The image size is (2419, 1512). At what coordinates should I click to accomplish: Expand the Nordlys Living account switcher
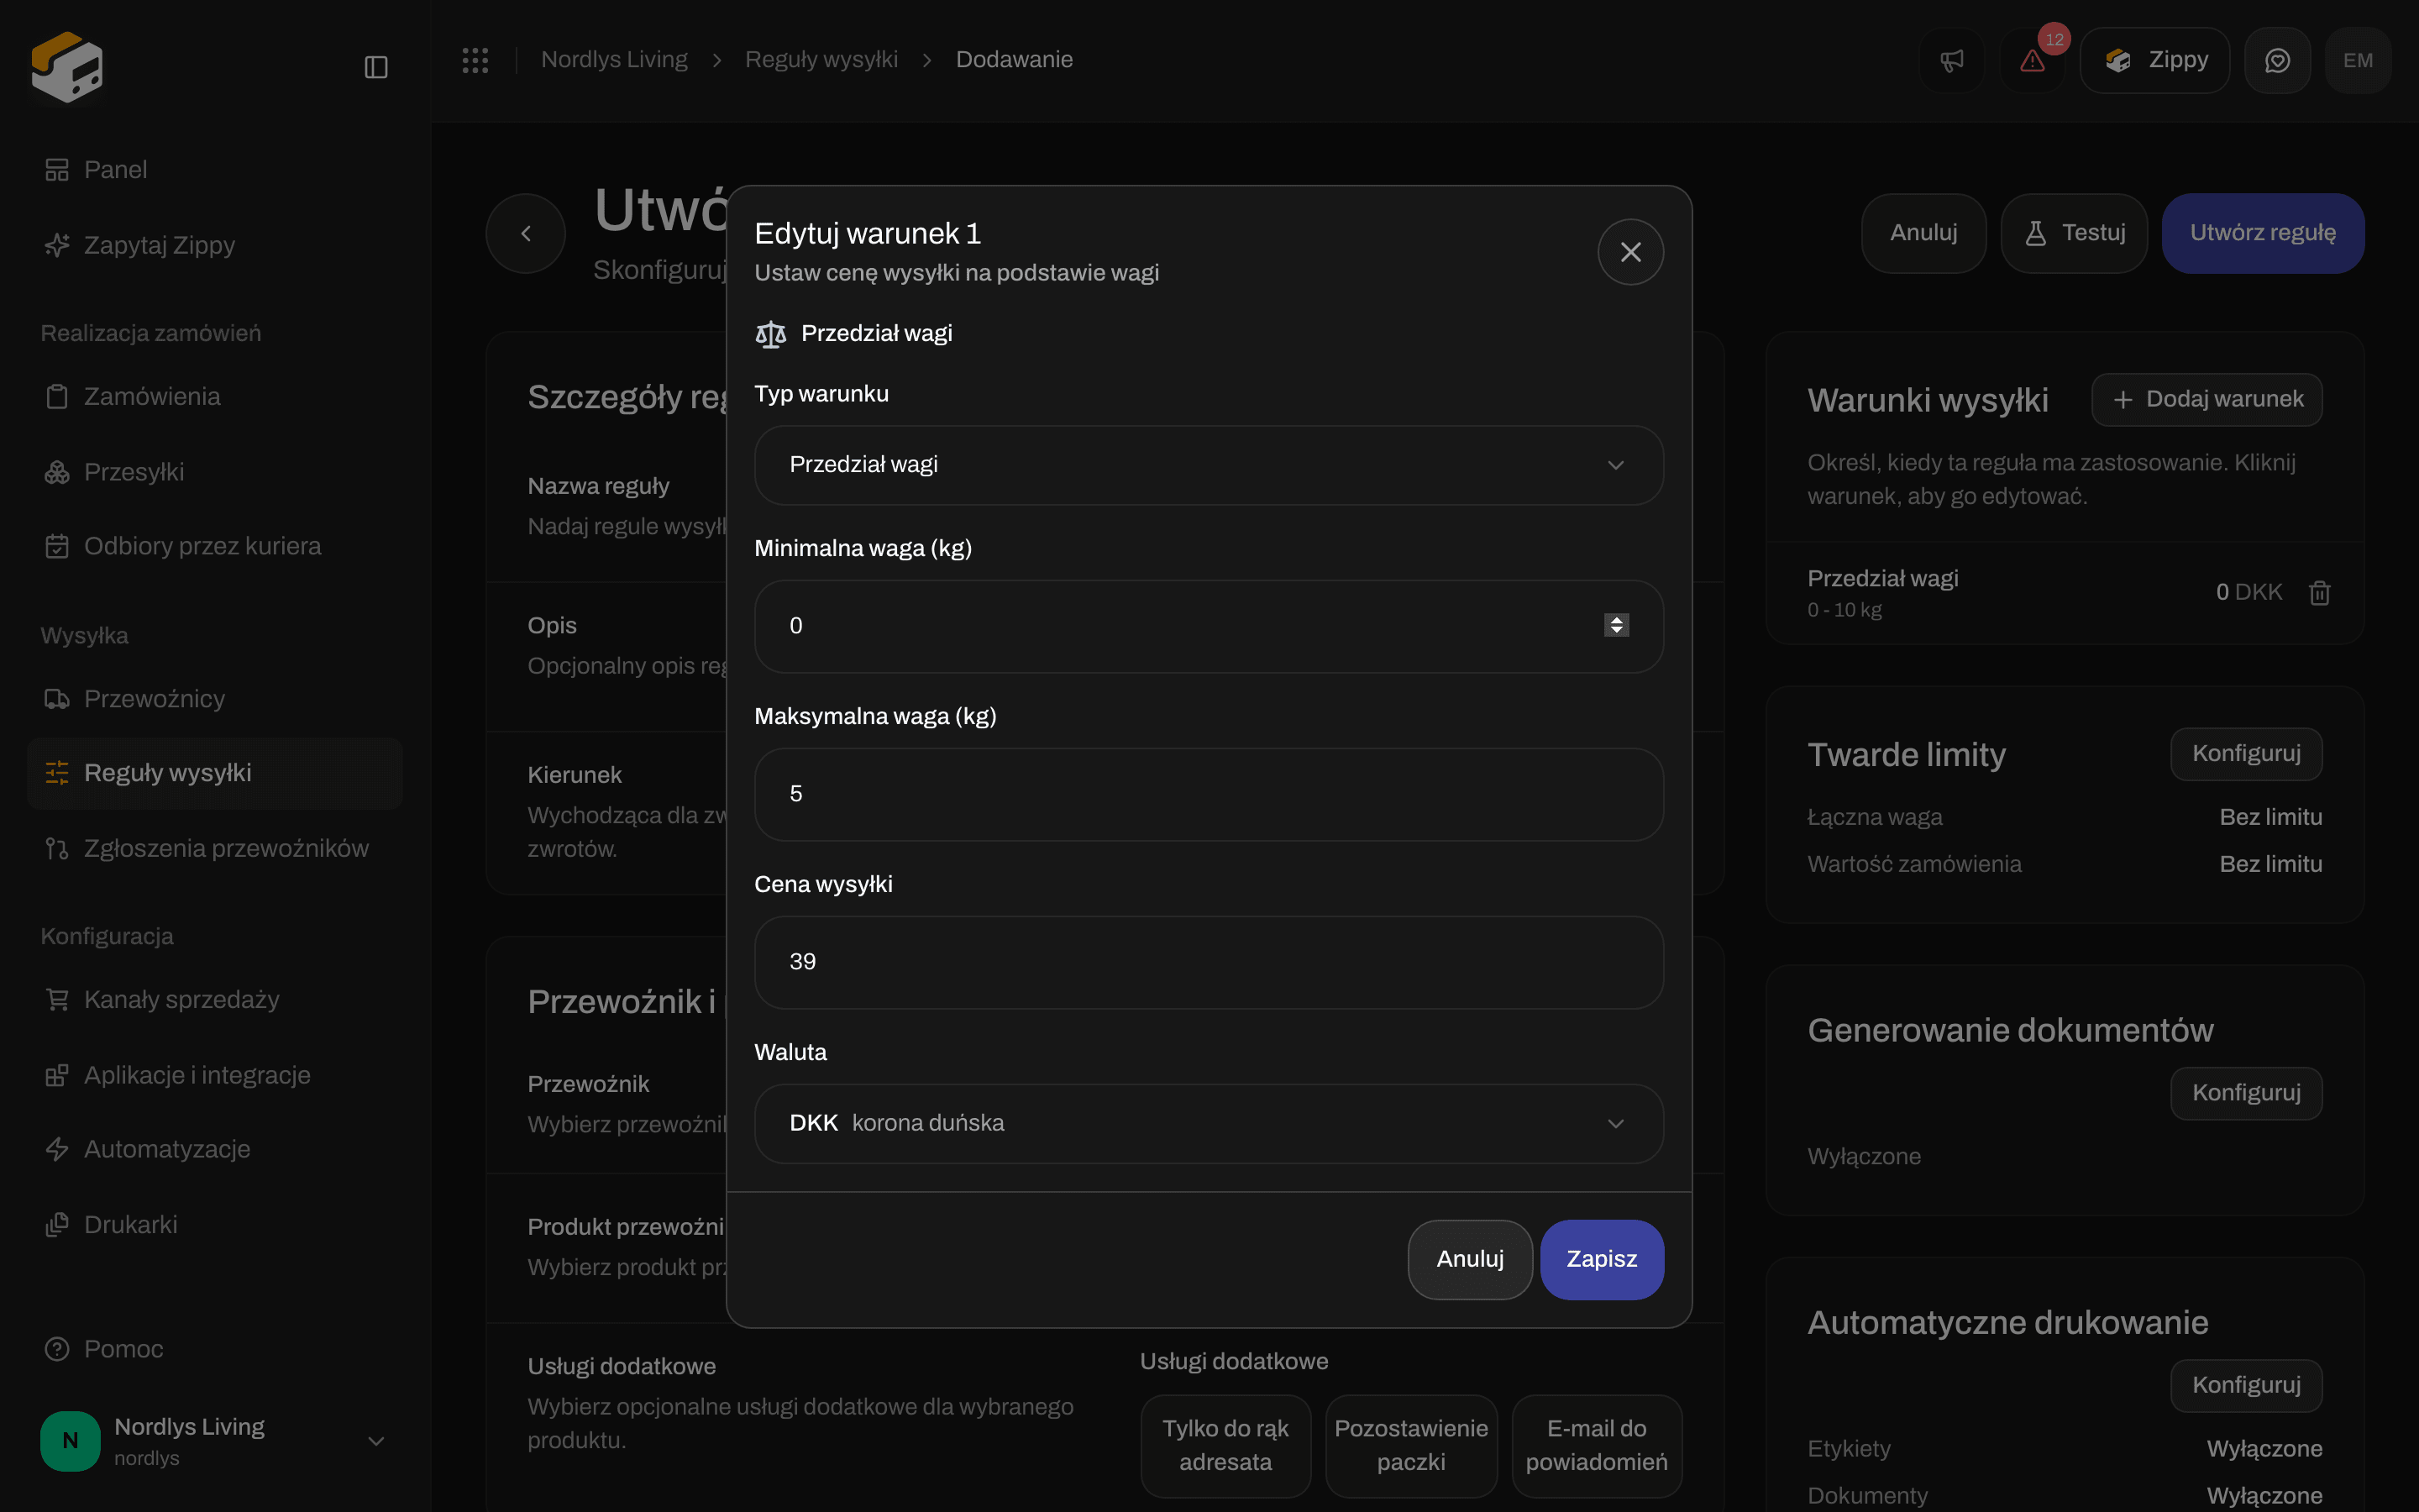(215, 1441)
